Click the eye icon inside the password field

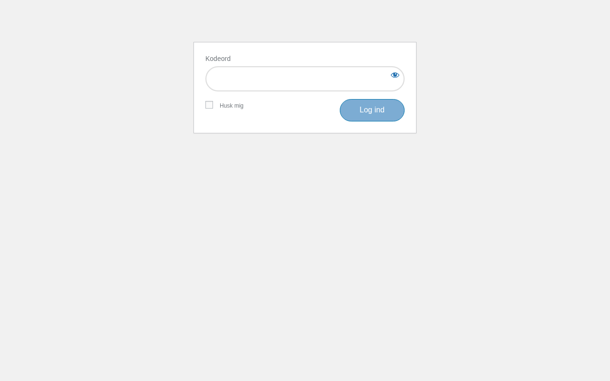tap(395, 75)
